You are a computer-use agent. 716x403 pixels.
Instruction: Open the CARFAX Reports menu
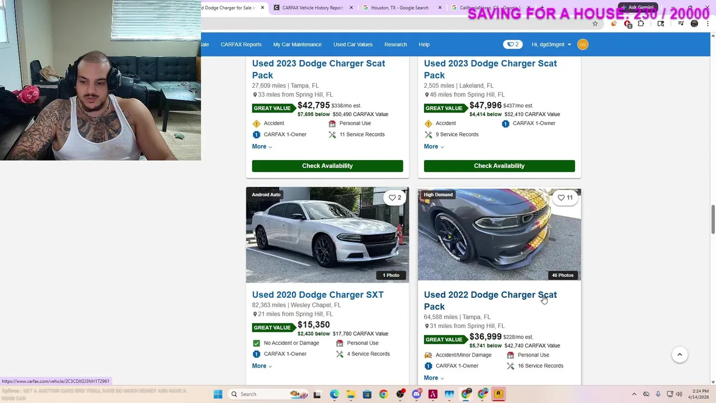point(241,44)
